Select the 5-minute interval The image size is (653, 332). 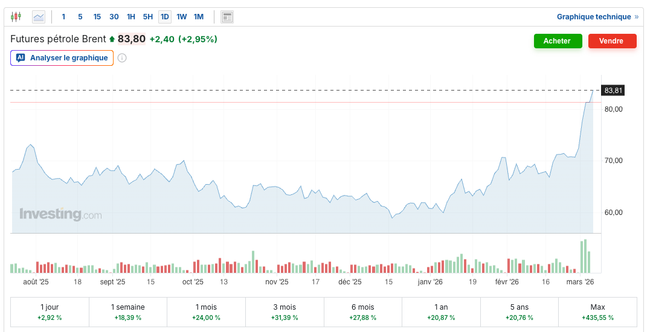80,17
